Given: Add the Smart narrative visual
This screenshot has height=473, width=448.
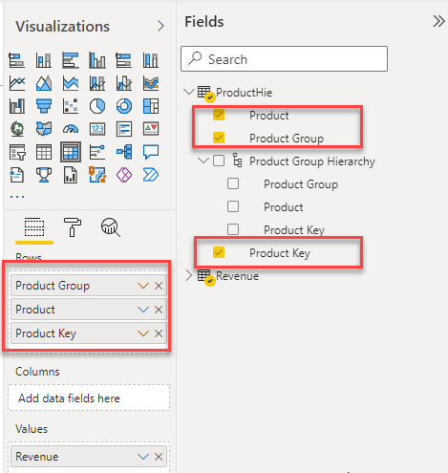Looking at the screenshot, I should (x=17, y=175).
